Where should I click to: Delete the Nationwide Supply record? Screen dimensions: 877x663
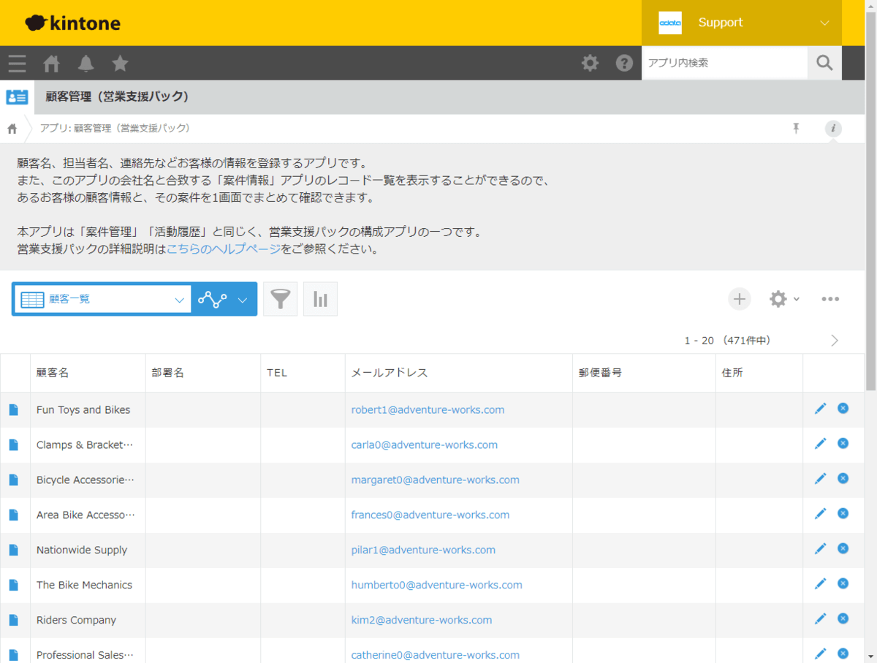tap(843, 549)
